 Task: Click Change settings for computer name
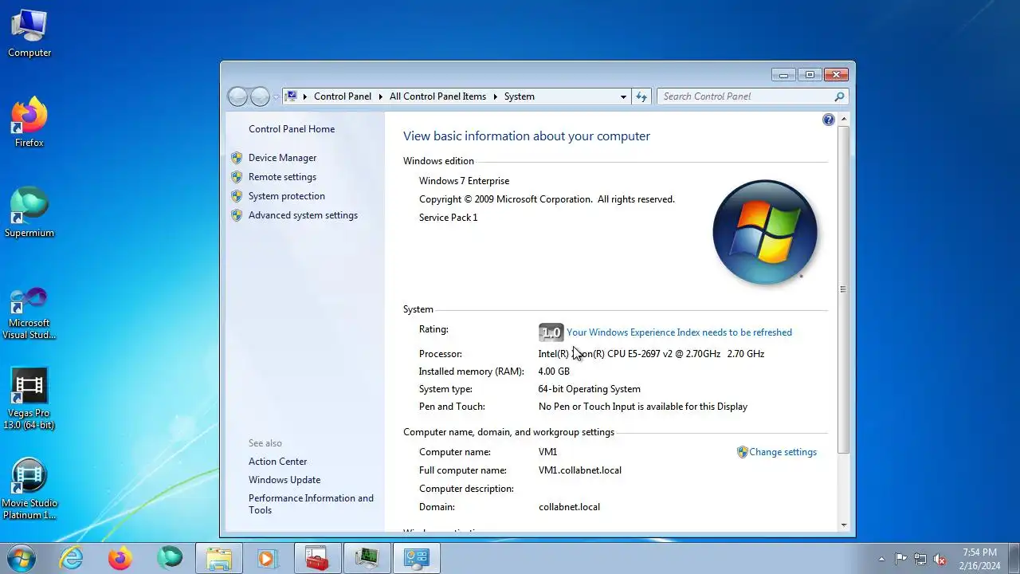point(783,452)
